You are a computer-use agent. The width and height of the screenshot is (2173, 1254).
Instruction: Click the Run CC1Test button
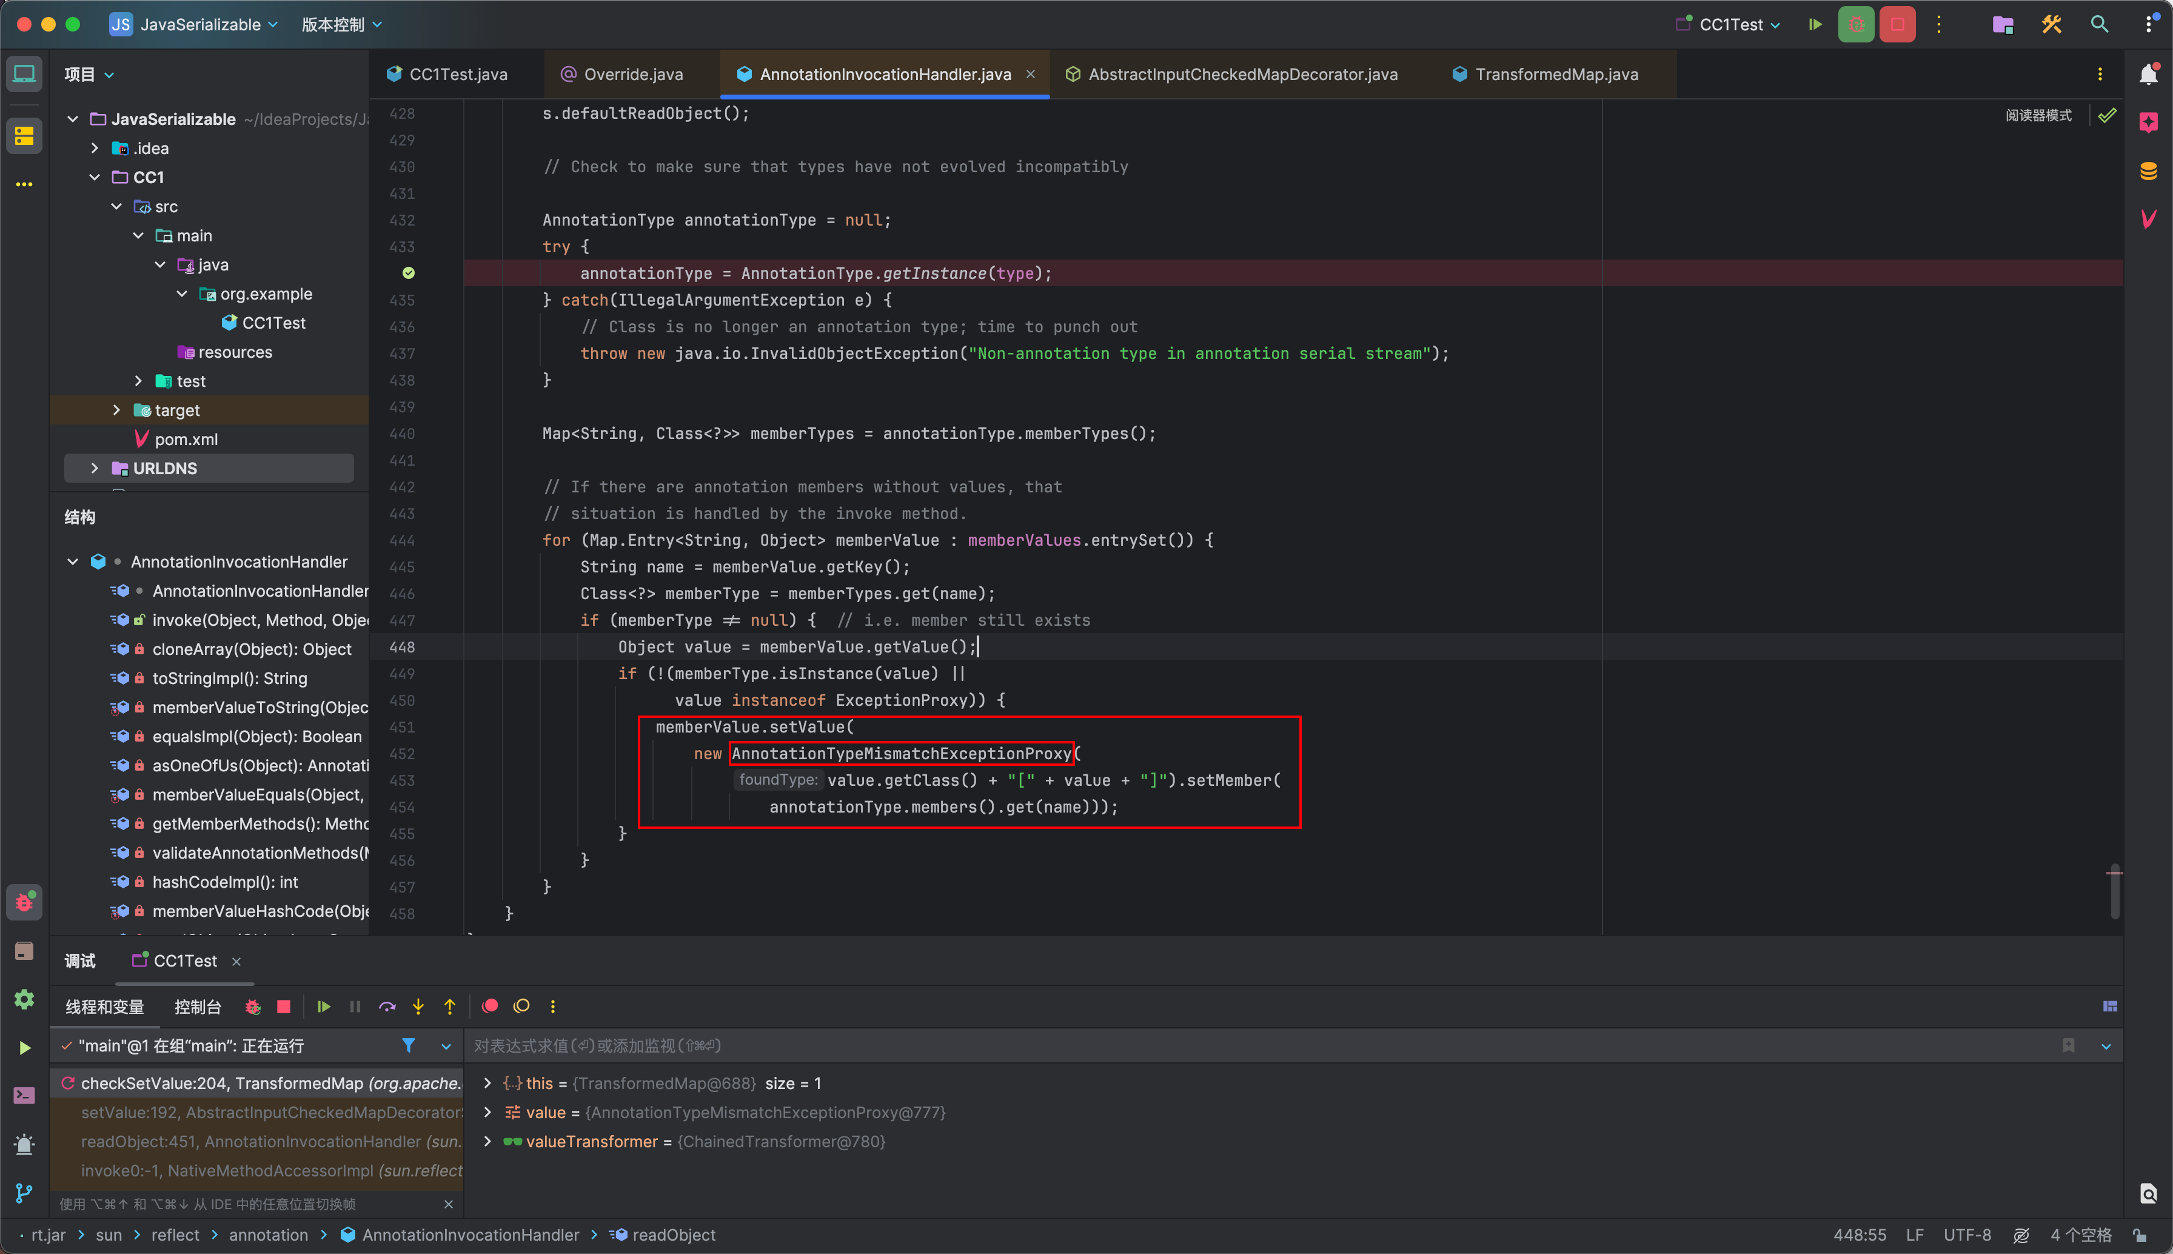[1815, 24]
